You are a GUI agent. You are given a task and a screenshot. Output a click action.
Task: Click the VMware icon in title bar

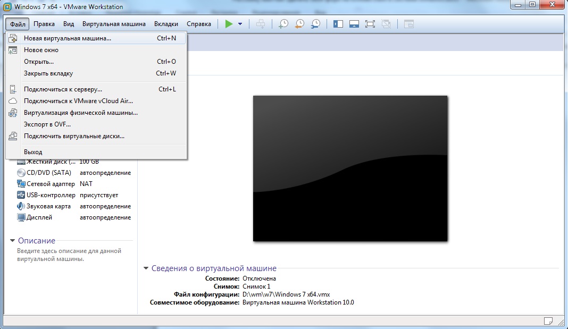pos(7,6)
